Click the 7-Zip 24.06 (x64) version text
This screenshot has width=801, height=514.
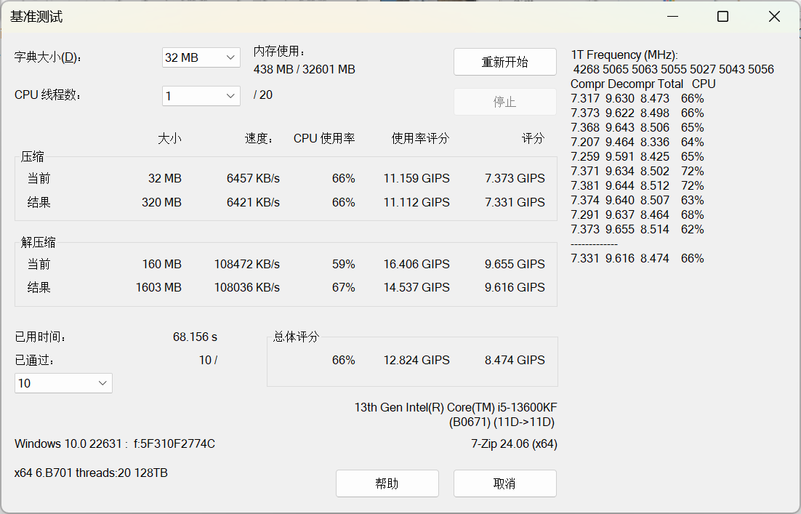point(514,444)
